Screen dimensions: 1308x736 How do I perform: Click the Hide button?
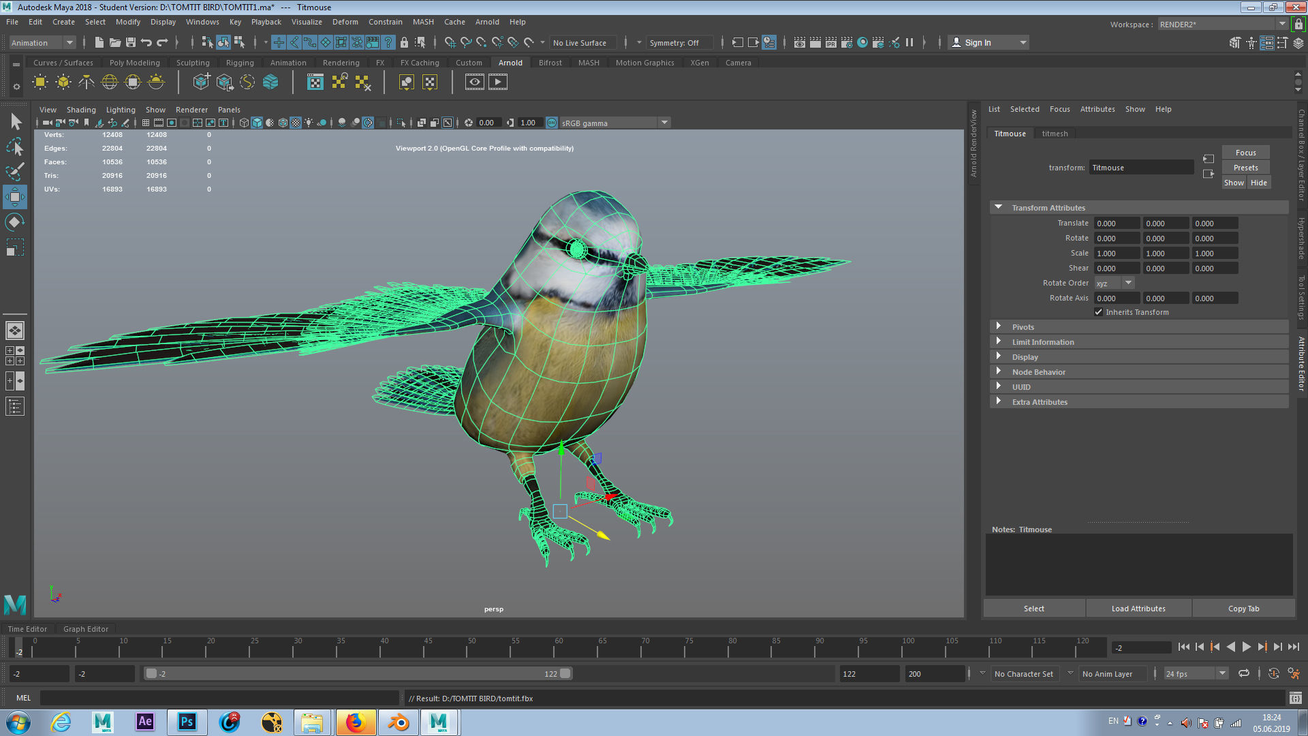[x=1258, y=183]
